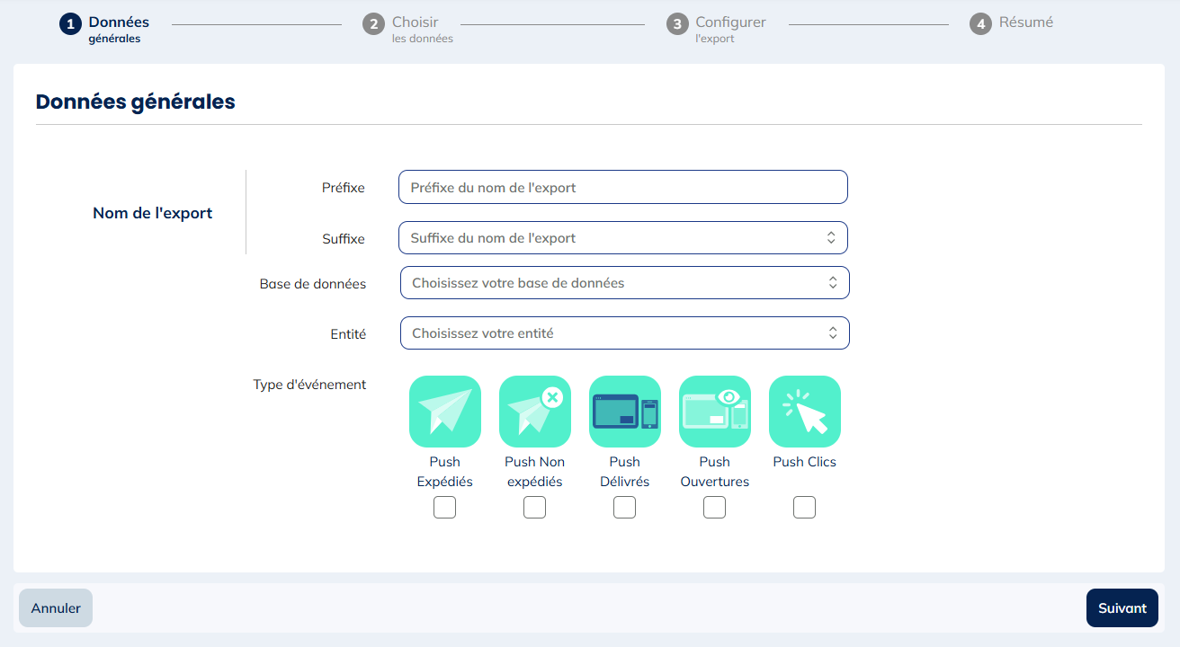1180x647 pixels.
Task: Enable the Push Expédiés checkbox
Action: [x=444, y=508]
